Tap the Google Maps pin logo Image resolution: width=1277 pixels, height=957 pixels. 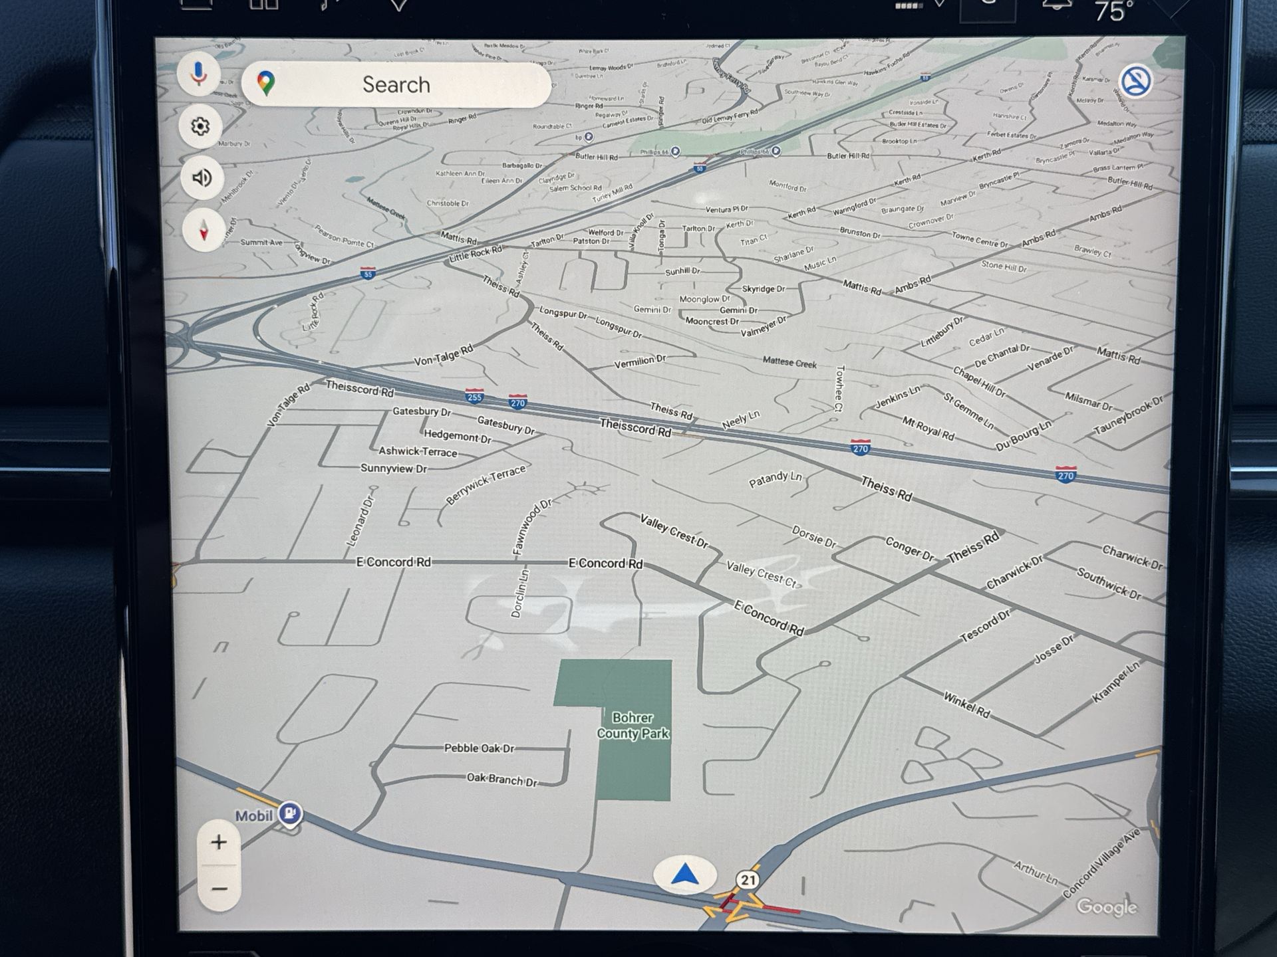[266, 84]
